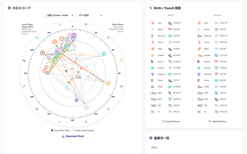
Task: Click the BIRTH column header
Action: pos(171,15)
